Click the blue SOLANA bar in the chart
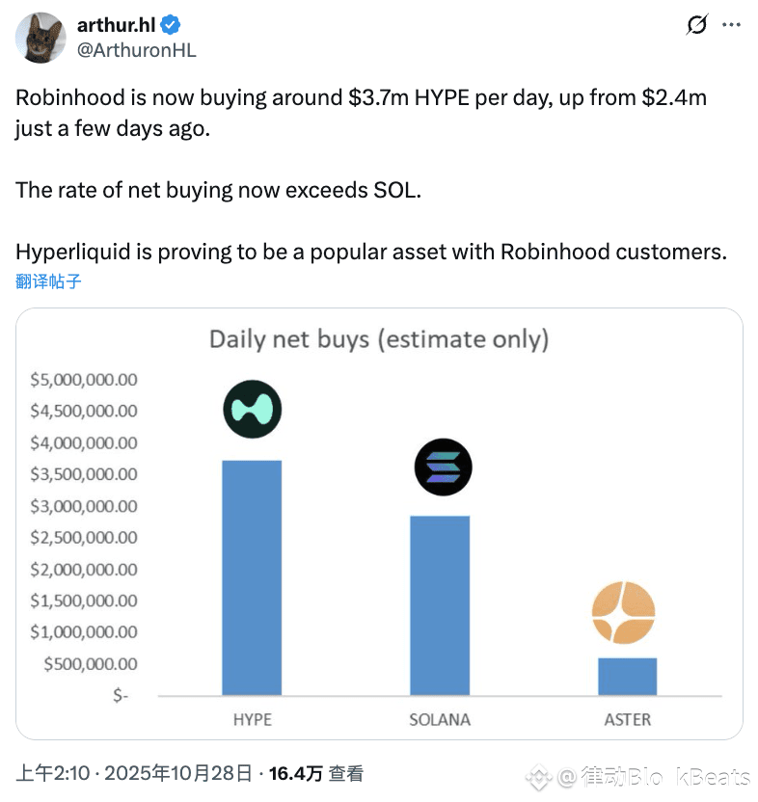 [440, 605]
